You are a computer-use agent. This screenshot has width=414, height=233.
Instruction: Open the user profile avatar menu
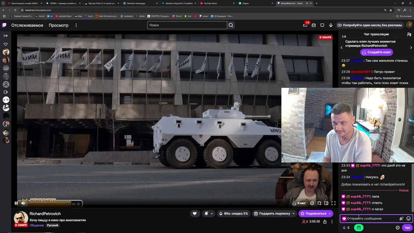pos(409,25)
